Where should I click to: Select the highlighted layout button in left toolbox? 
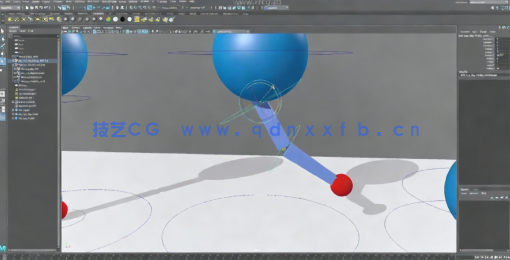[3, 117]
